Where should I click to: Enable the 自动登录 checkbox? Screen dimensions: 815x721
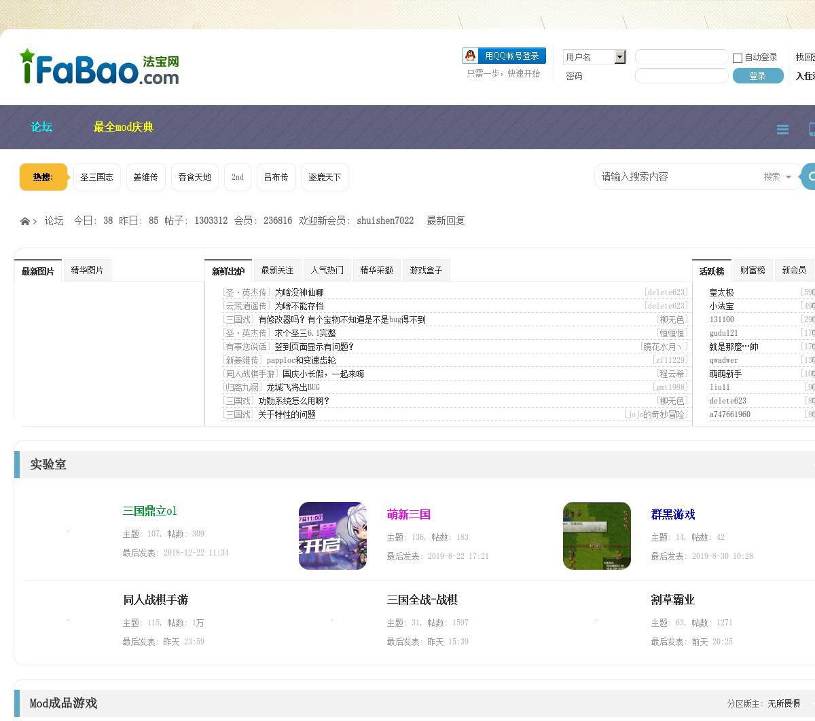coord(738,58)
